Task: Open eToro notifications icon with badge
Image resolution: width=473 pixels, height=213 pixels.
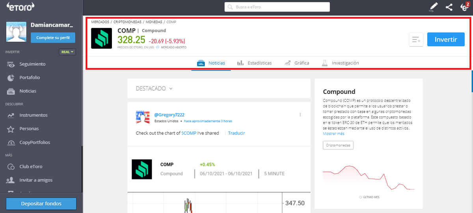Action: [464, 7]
